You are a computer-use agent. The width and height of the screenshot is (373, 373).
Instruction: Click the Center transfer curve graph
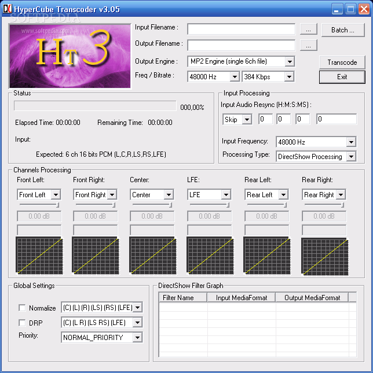click(153, 256)
